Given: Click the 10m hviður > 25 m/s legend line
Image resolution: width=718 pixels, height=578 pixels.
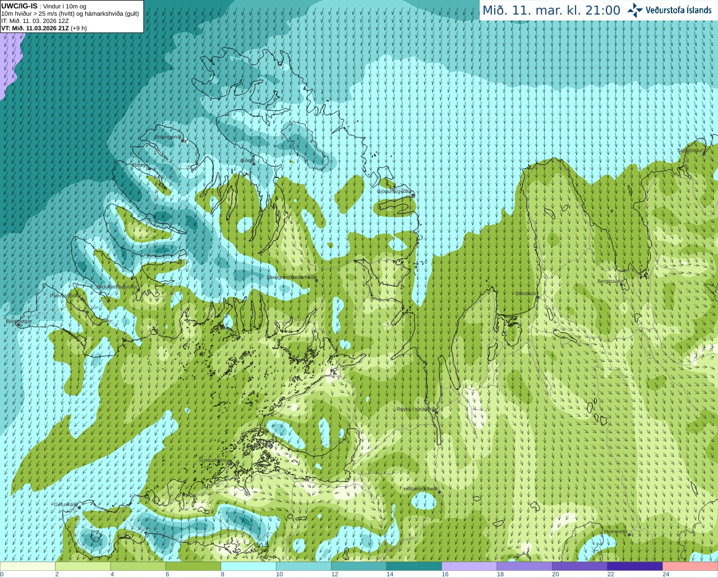Looking at the screenshot, I should click(x=70, y=13).
